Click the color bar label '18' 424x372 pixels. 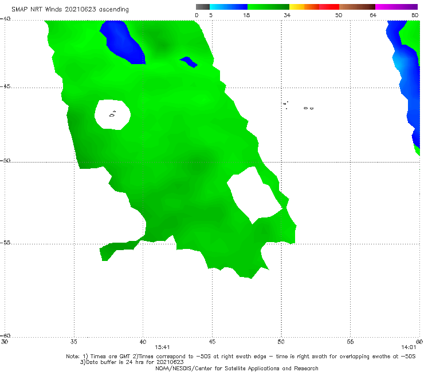point(246,15)
